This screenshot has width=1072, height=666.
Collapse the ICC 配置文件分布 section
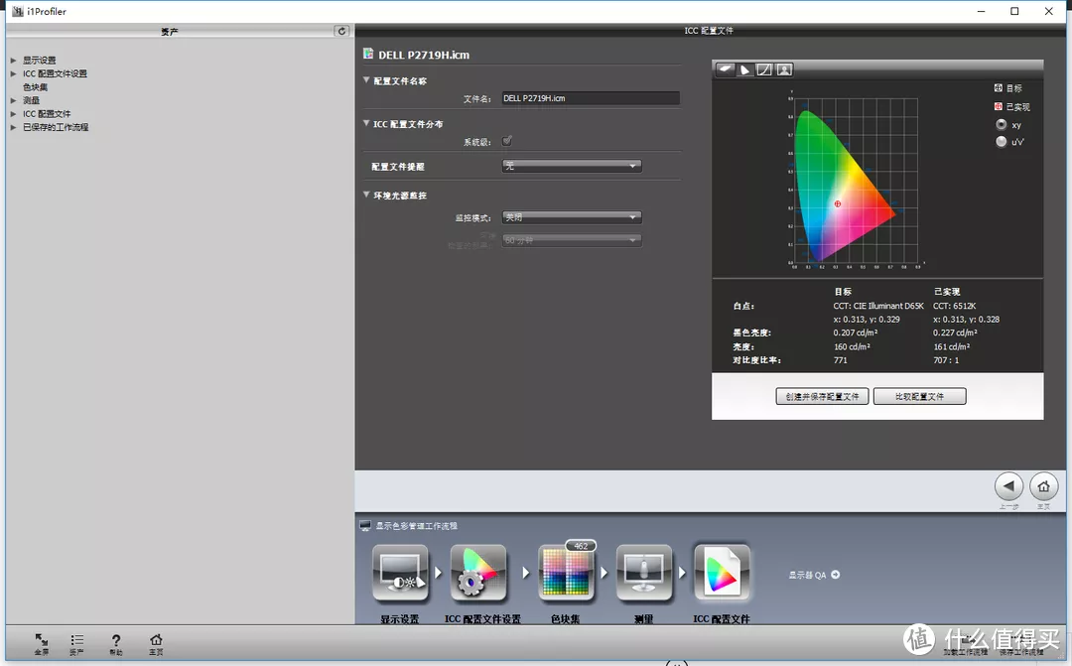coord(366,123)
